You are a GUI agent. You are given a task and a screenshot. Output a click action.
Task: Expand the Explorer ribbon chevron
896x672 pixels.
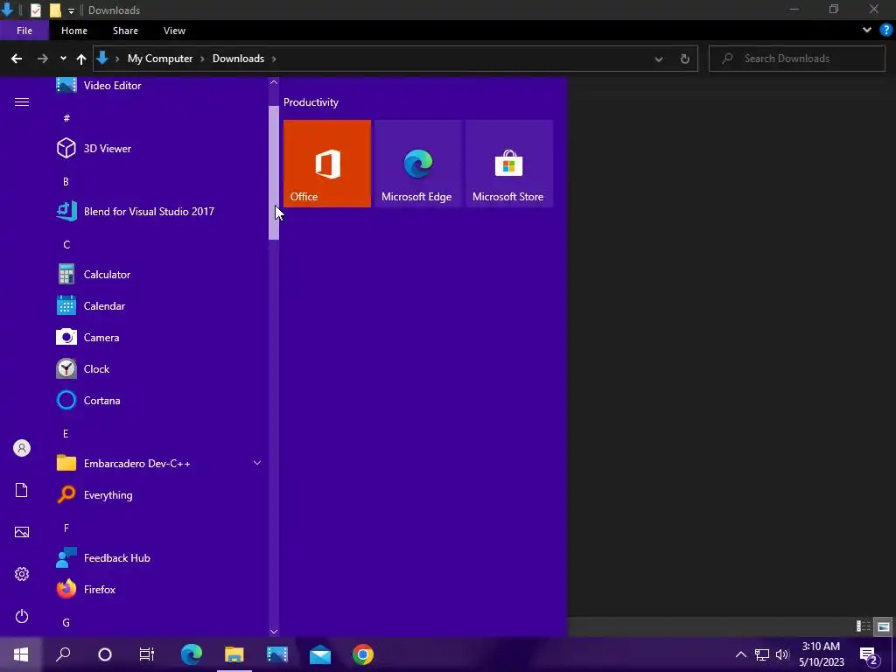point(867,31)
